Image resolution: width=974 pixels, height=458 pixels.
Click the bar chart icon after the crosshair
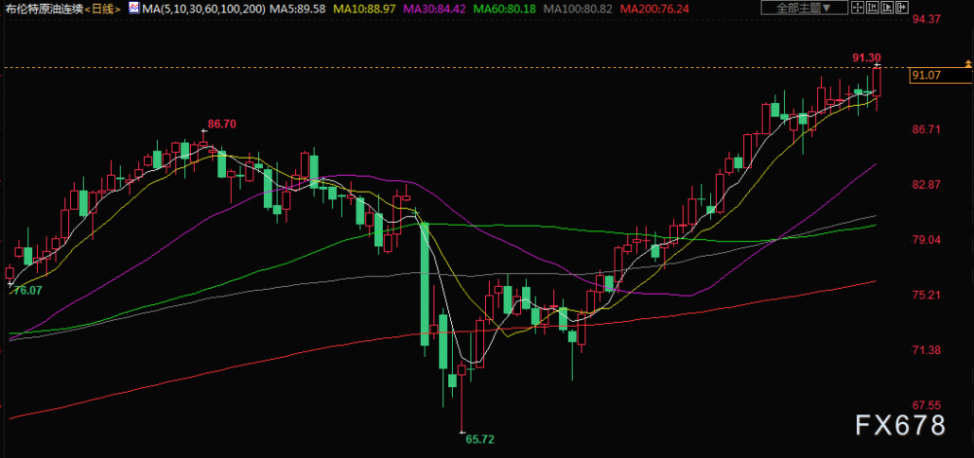(874, 9)
